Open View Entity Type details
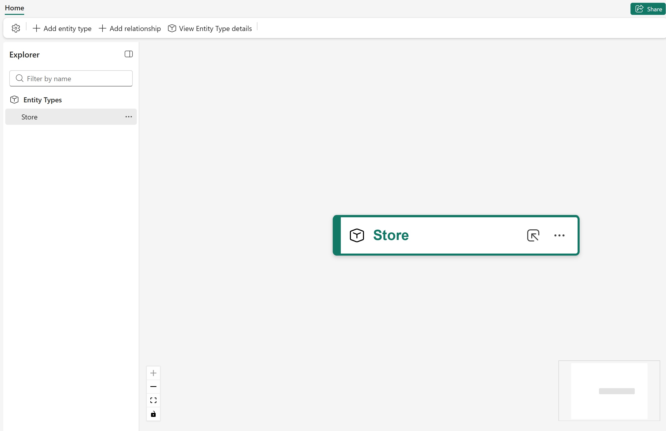This screenshot has width=666, height=431. click(210, 28)
